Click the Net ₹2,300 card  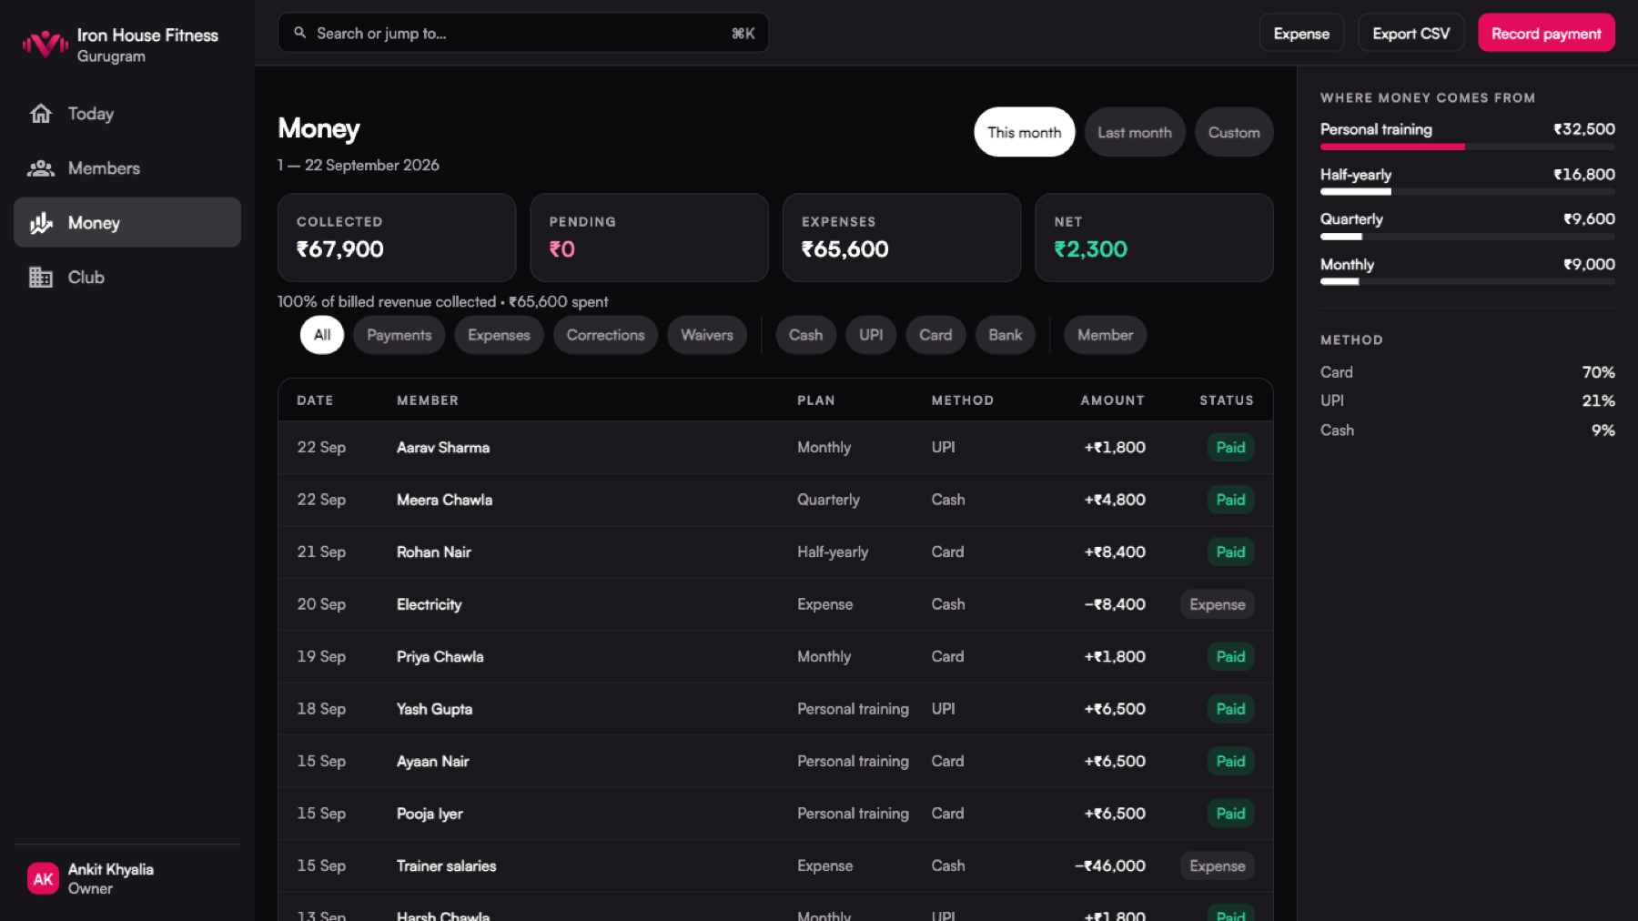tap(1154, 238)
